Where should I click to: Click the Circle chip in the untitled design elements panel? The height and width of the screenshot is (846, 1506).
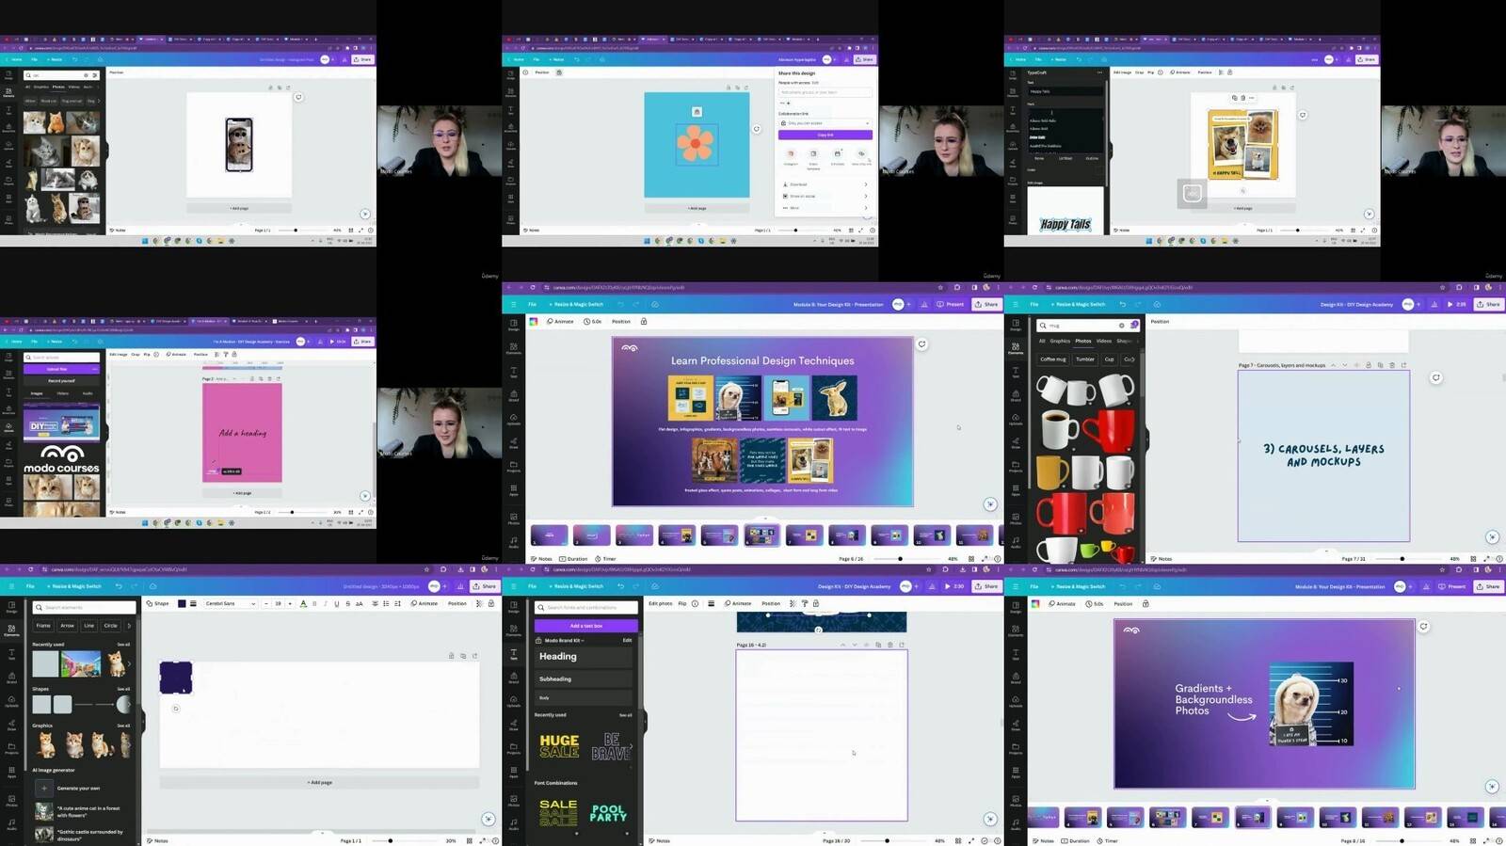[110, 625]
